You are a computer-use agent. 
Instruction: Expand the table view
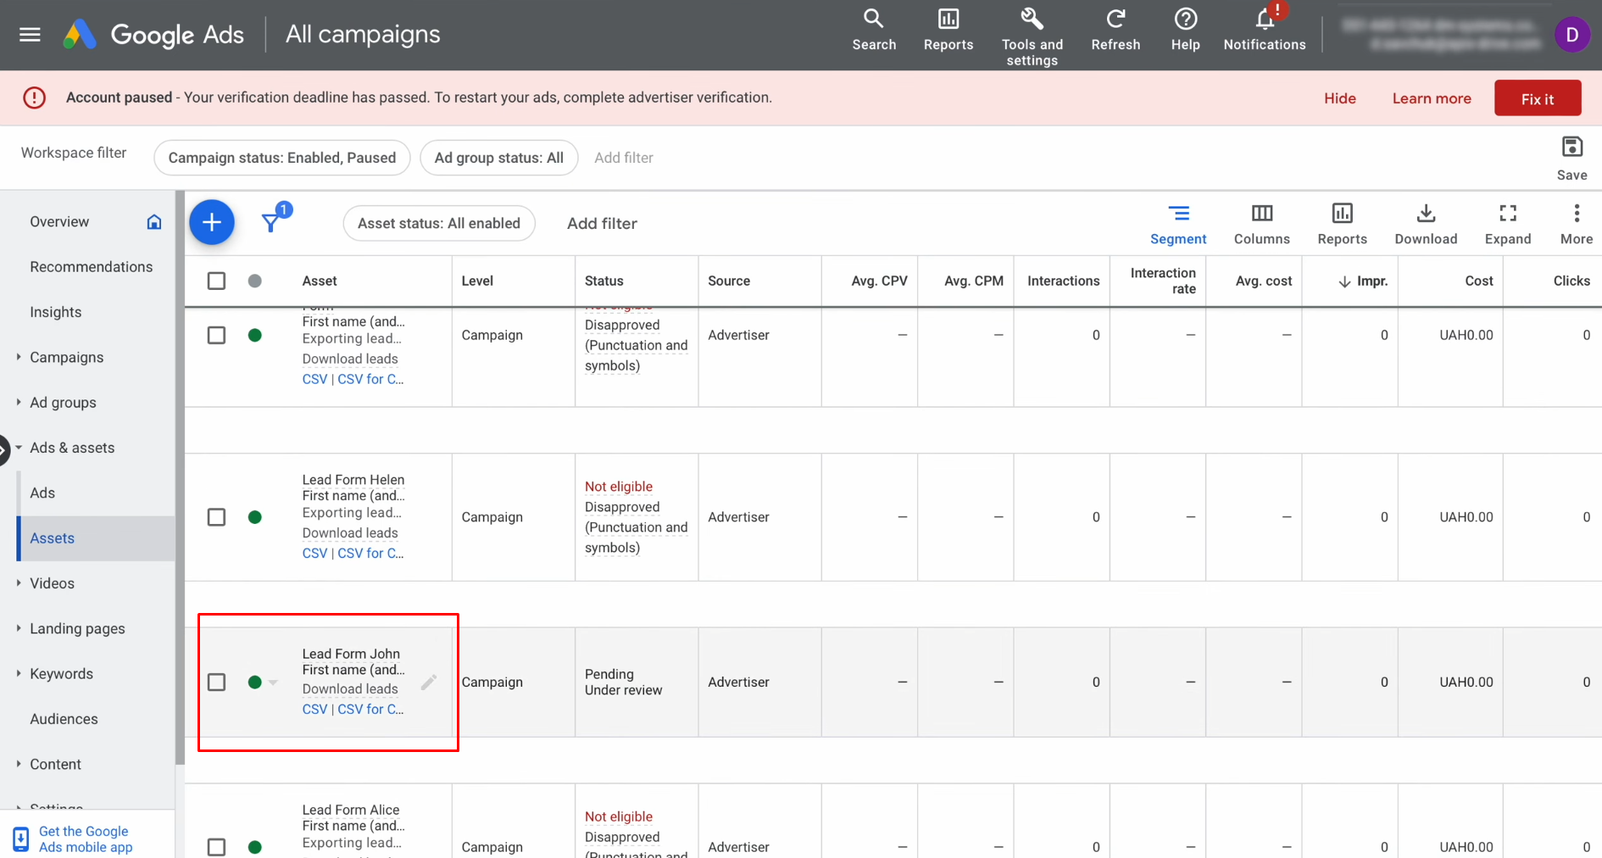coord(1507,225)
